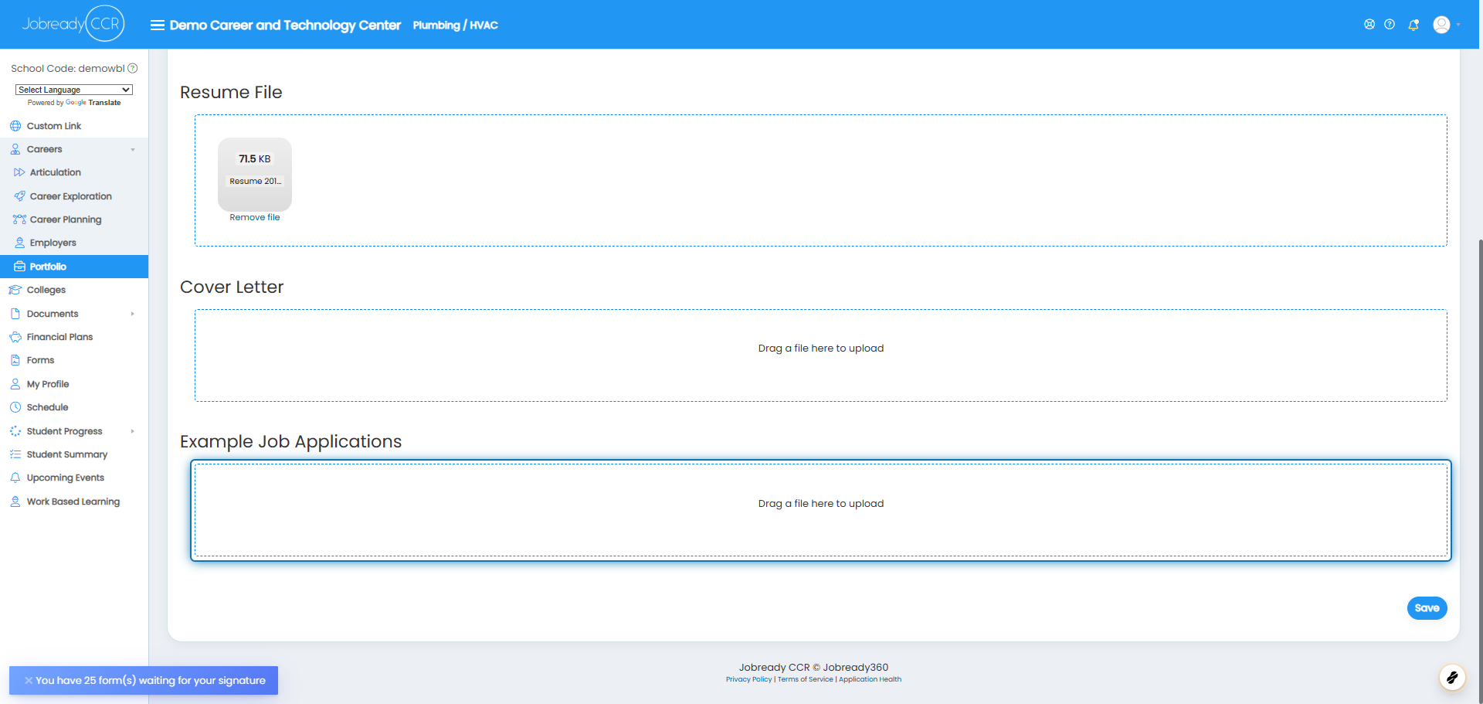Click the Work Based Learning icon
This screenshot has width=1483, height=704.
coord(15,502)
